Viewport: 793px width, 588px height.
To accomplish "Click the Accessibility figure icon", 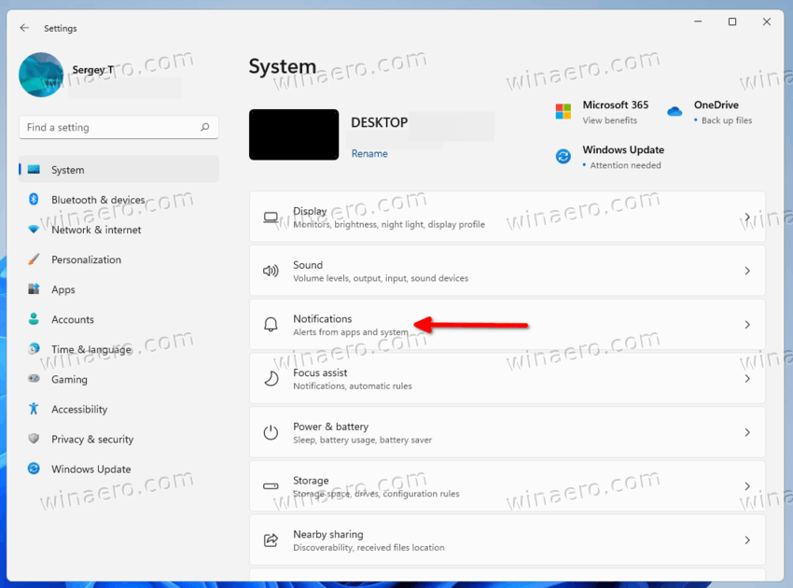I will tap(34, 409).
